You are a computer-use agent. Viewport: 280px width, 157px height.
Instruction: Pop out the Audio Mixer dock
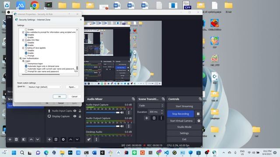click(133, 99)
